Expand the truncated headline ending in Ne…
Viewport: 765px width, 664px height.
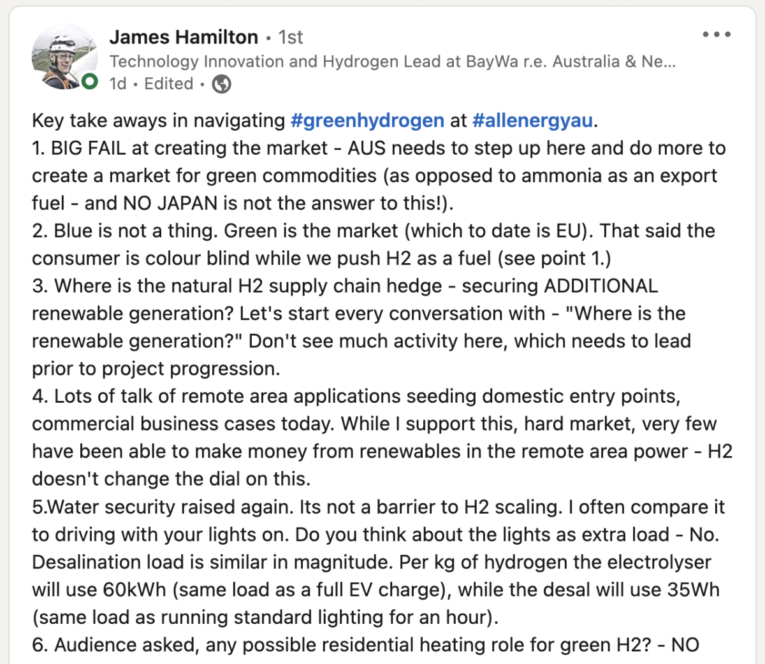[659, 61]
